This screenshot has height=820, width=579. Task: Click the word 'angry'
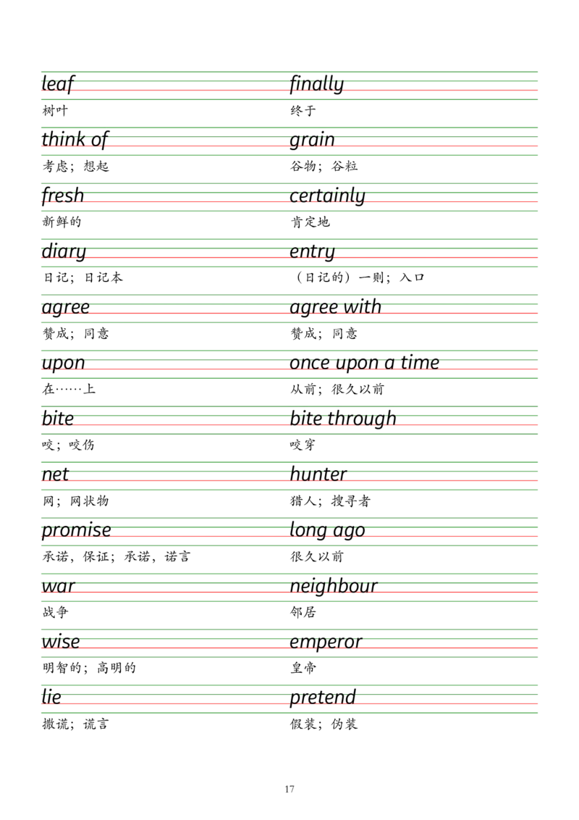tap(310, 248)
